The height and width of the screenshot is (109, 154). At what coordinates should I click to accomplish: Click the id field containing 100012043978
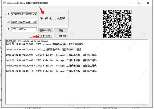point(24,29)
